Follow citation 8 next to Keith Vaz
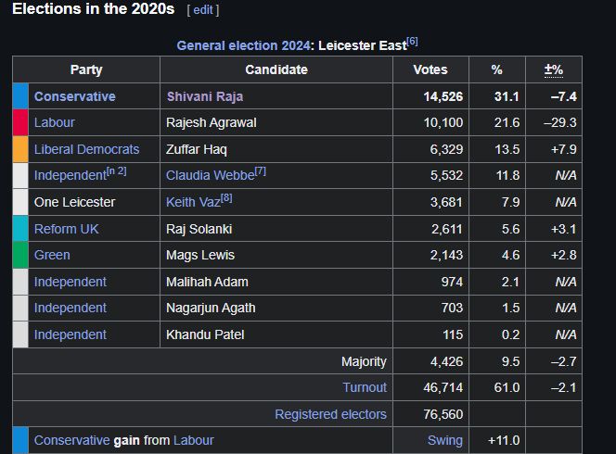This screenshot has width=616, height=454. [x=226, y=197]
